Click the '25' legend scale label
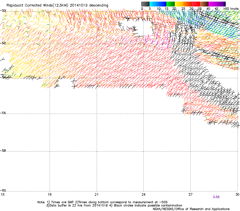 (x=183, y=9)
